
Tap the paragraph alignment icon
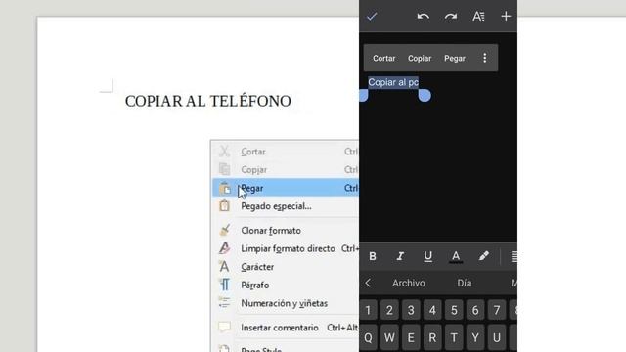514,256
